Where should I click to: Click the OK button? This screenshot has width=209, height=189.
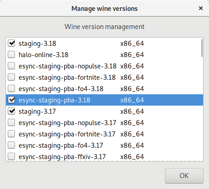[184, 176]
